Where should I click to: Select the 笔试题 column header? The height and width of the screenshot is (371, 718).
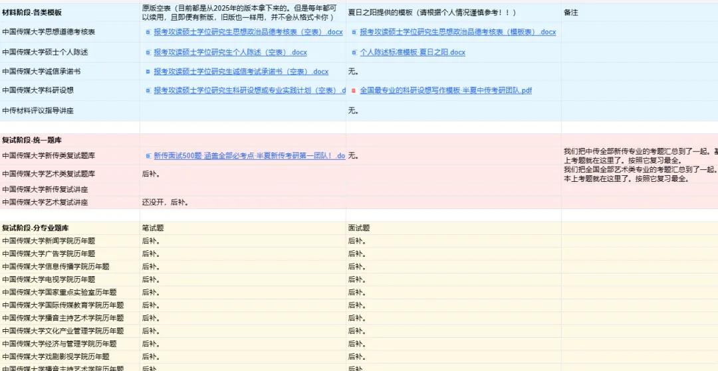point(243,228)
